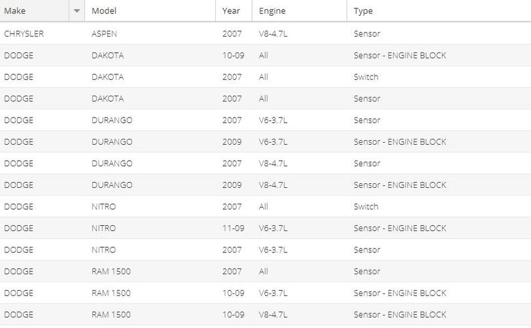This screenshot has width=531, height=328.
Task: Select the NITRO 11-09 year cell
Action: click(234, 228)
